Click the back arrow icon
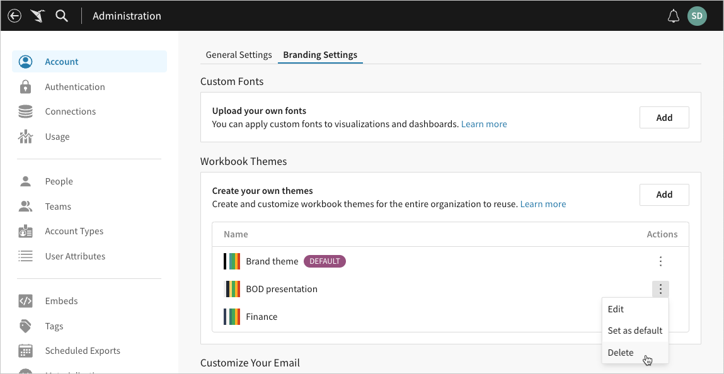This screenshot has height=374, width=724. pos(14,16)
